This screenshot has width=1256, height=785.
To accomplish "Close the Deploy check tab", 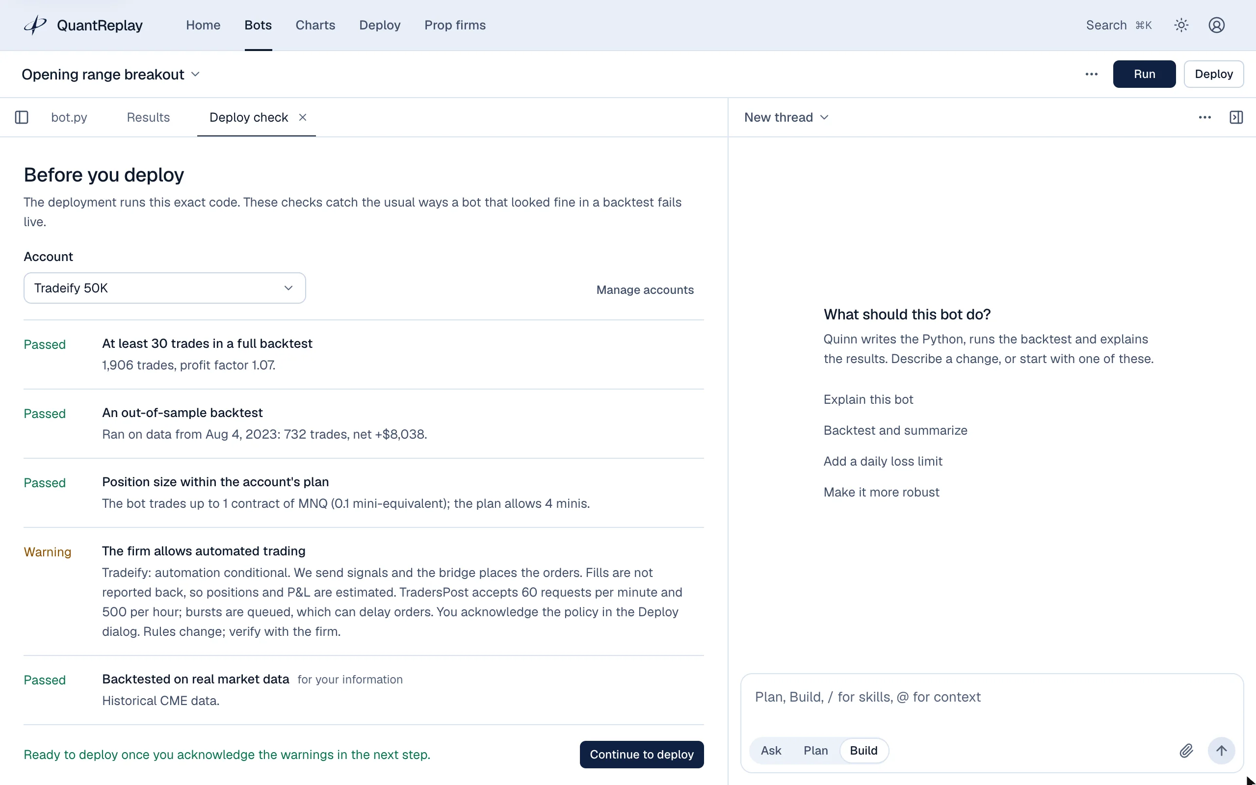I will click(x=303, y=117).
